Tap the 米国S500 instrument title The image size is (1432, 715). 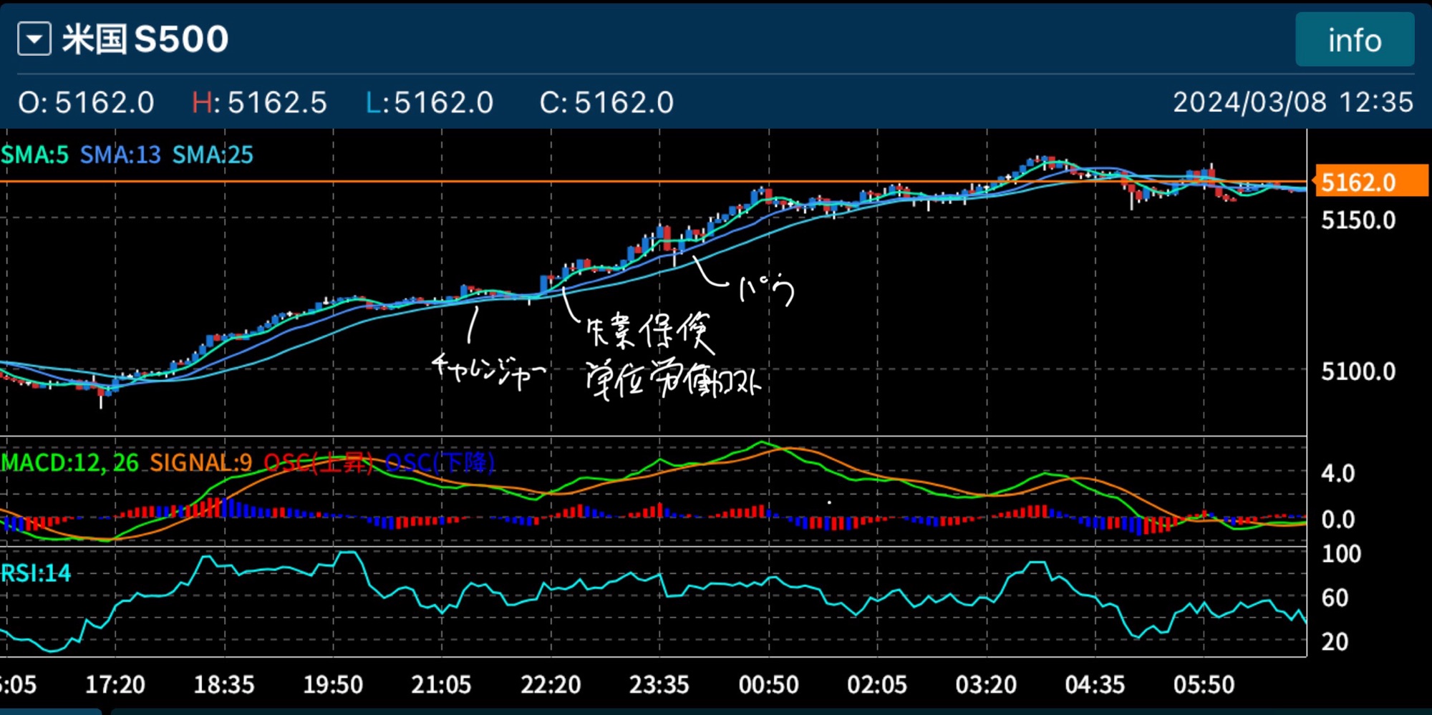pyautogui.click(x=145, y=39)
